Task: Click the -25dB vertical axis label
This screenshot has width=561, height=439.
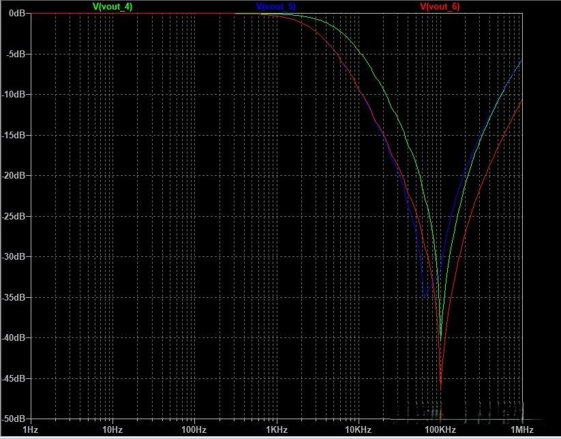Action: click(13, 216)
